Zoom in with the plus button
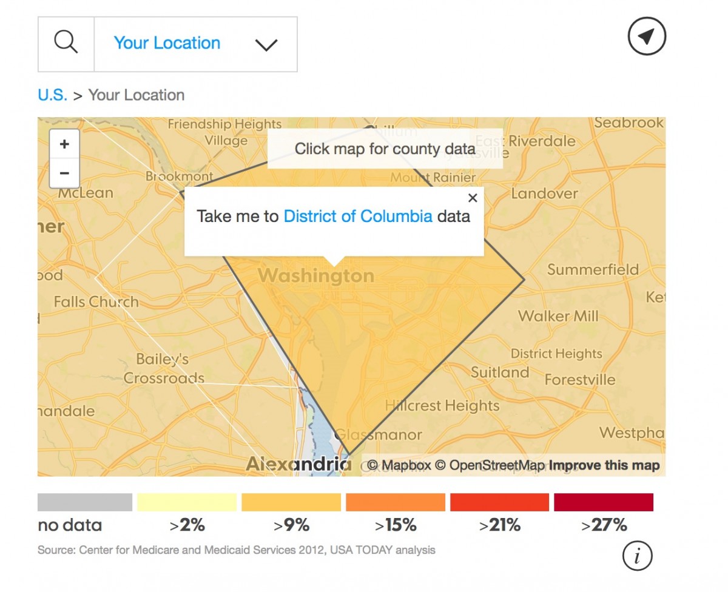The image size is (728, 592). (64, 144)
